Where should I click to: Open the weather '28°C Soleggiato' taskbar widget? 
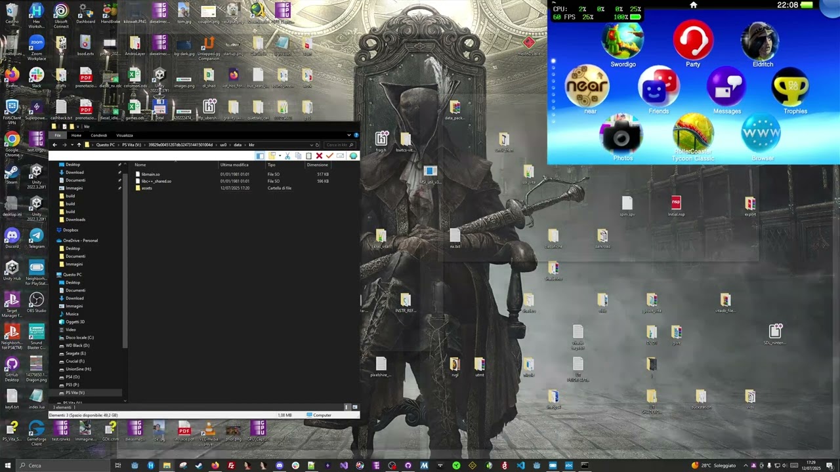(x=714, y=465)
